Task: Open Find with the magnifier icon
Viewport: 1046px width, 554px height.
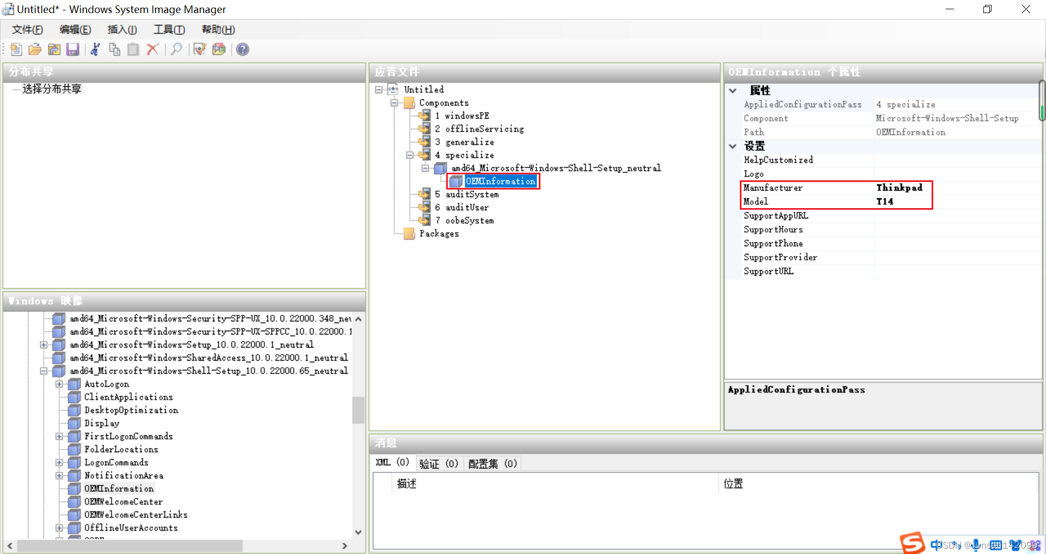Action: (177, 50)
